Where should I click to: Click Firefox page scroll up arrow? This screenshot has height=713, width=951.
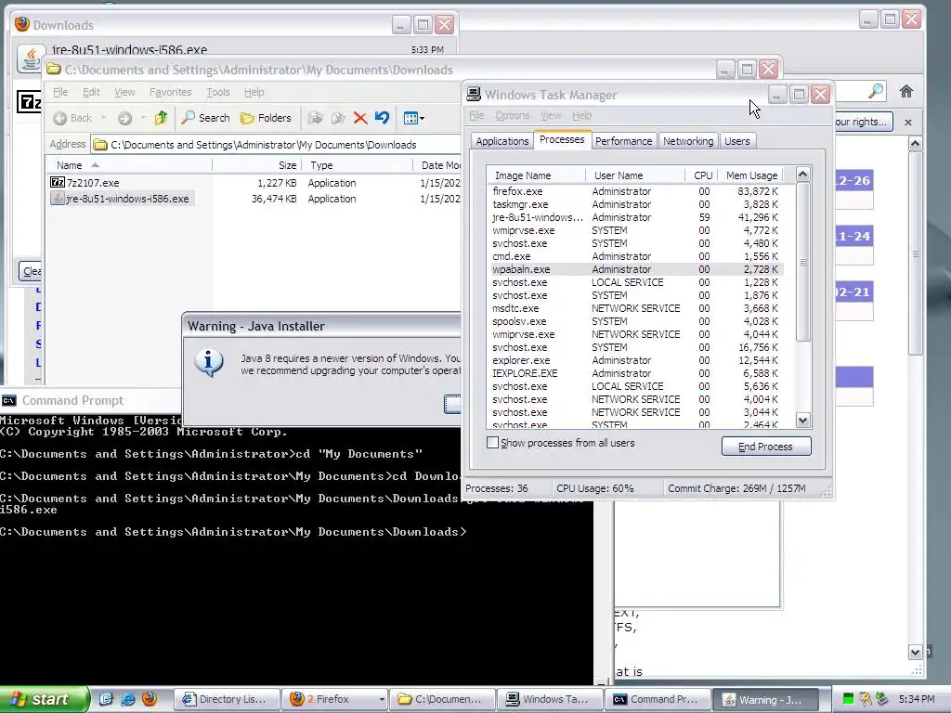(915, 144)
